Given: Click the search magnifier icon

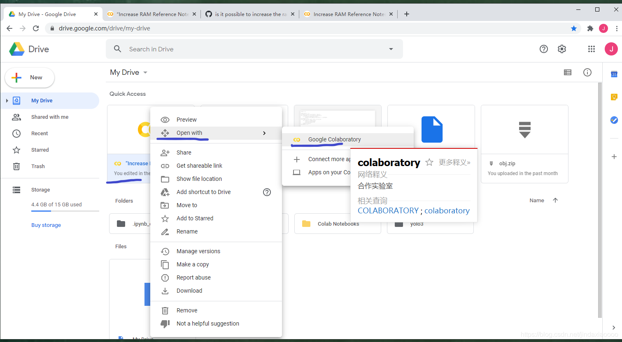Looking at the screenshot, I should (x=118, y=49).
